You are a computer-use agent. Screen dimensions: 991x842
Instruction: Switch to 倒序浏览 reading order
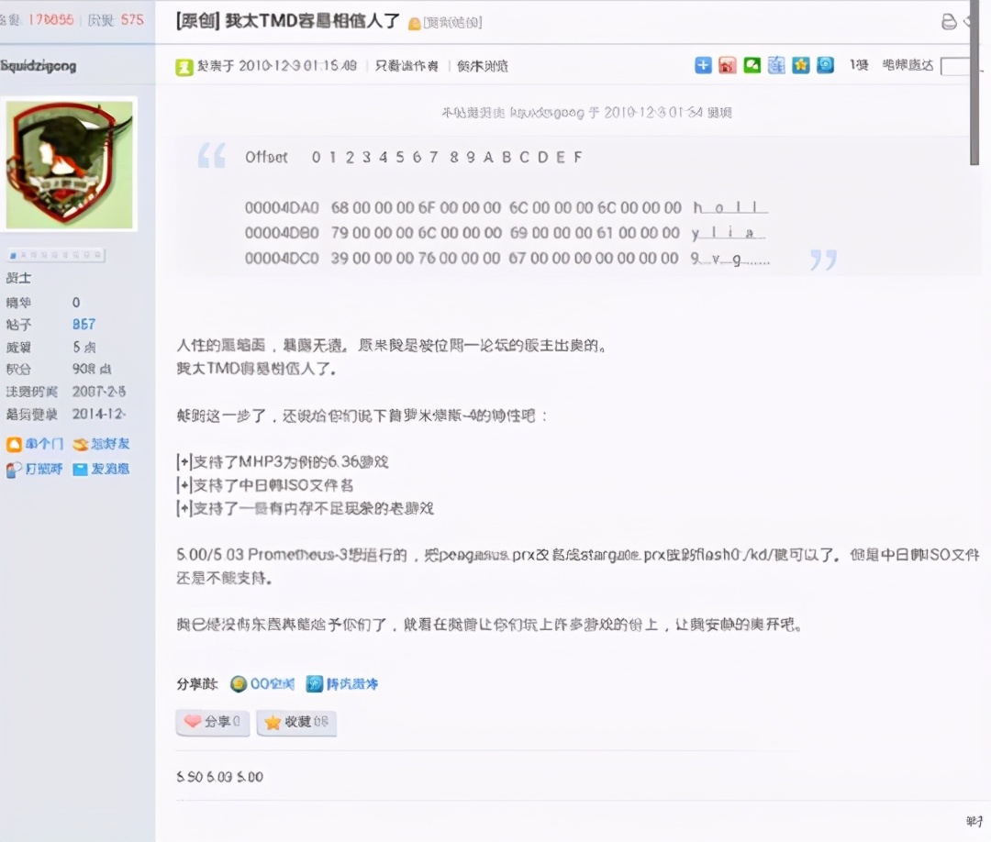[x=481, y=65]
